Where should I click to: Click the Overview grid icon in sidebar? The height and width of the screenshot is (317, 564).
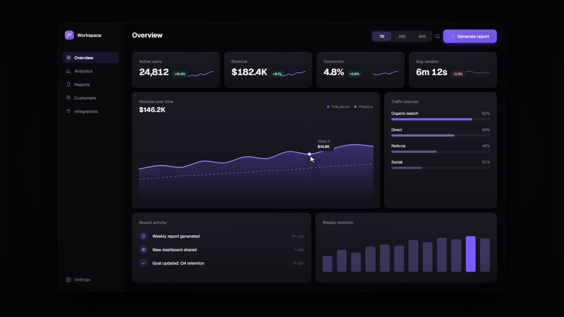point(68,58)
